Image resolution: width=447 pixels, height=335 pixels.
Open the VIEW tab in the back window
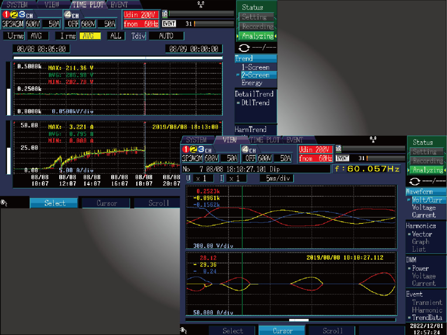pos(51,4)
